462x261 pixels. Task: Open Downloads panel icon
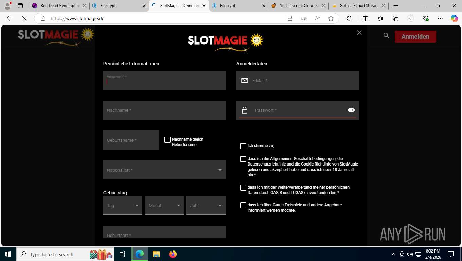click(410, 18)
